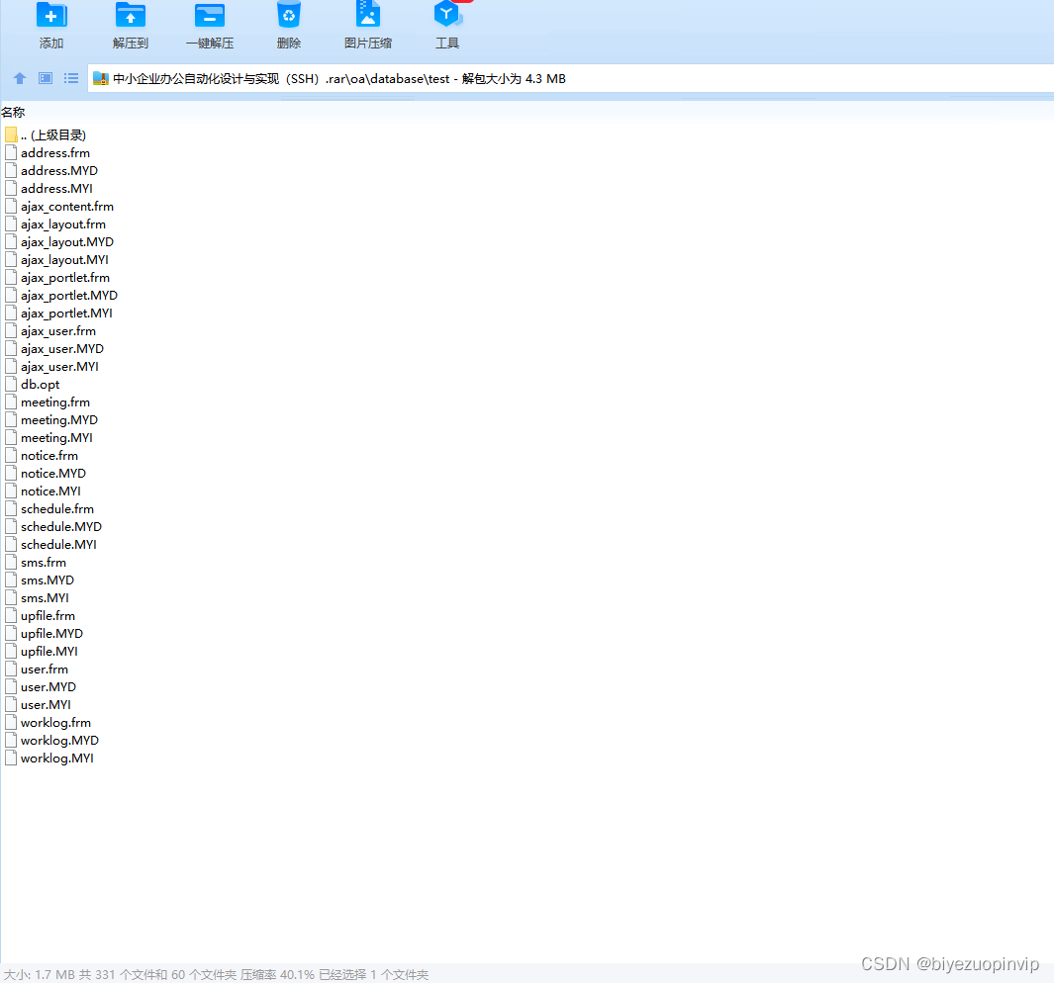The height and width of the screenshot is (983, 1054).
Task: Select file upfile.MYI
Action: click(x=49, y=651)
